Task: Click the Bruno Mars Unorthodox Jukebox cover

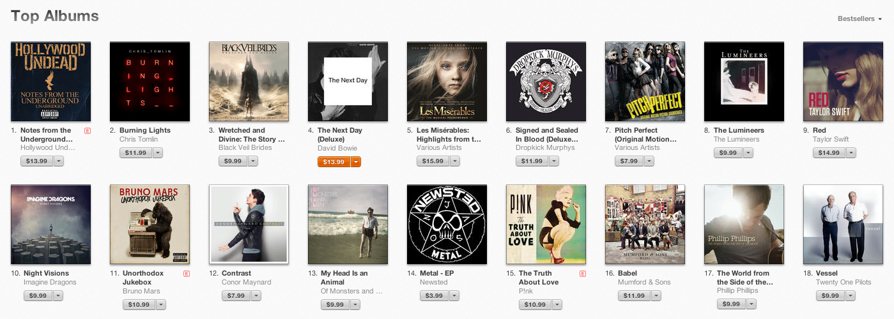Action: 150,225
